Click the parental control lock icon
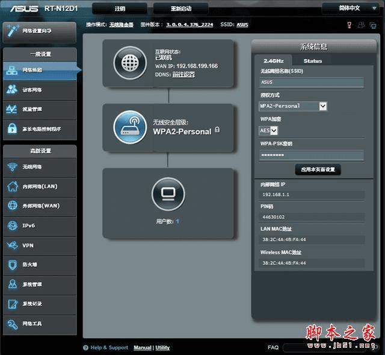 pyautogui.click(x=12, y=128)
